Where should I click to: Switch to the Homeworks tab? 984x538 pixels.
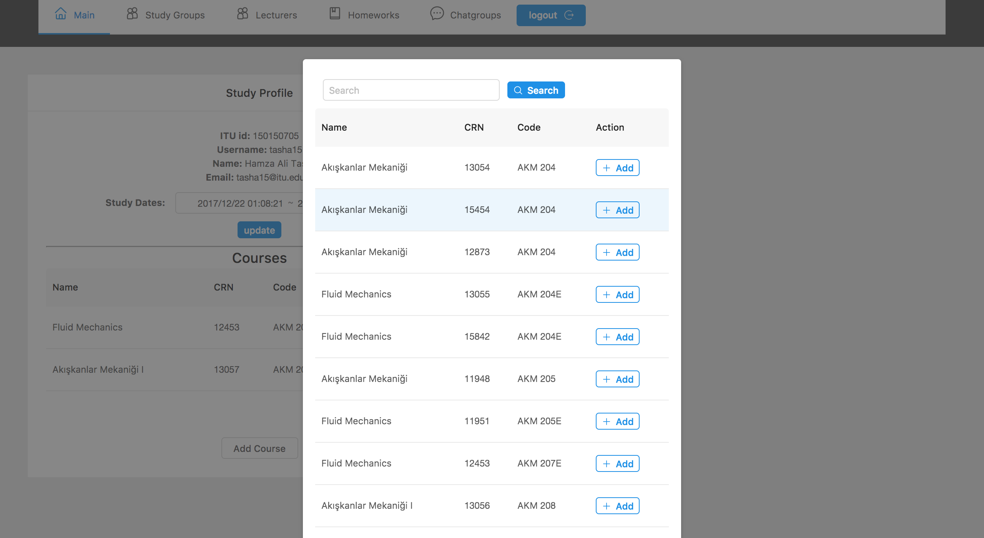(x=364, y=15)
